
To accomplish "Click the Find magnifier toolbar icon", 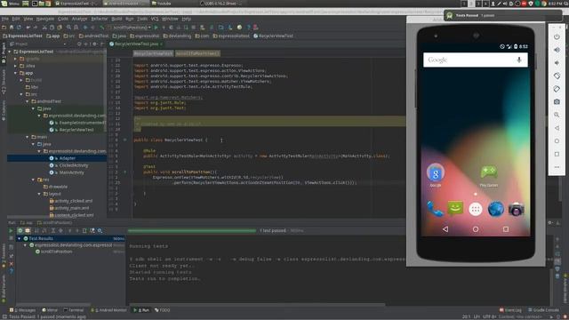I will click(x=68, y=28).
